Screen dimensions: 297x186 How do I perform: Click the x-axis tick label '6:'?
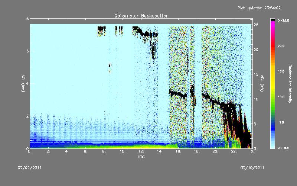[85, 151]
